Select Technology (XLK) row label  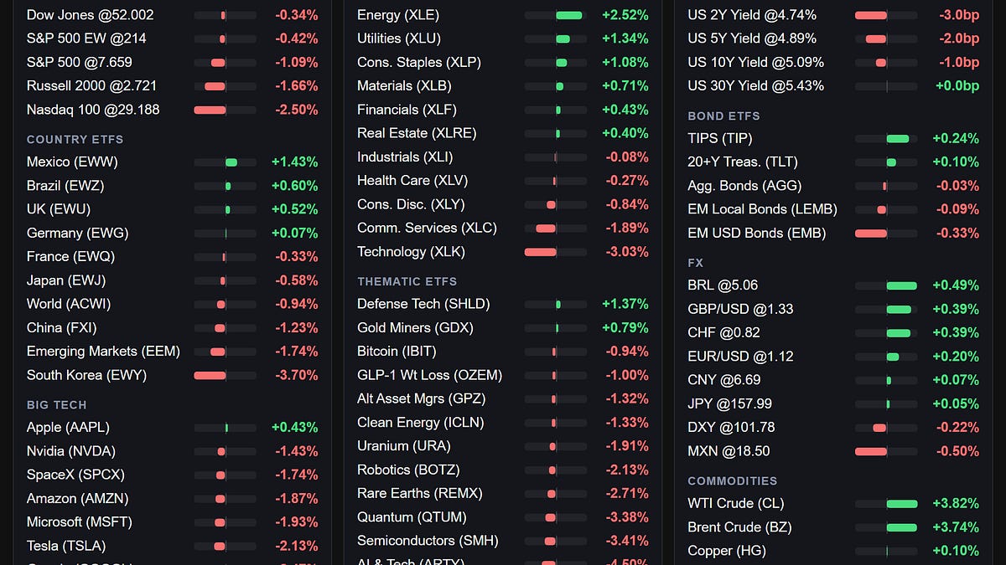tap(412, 251)
